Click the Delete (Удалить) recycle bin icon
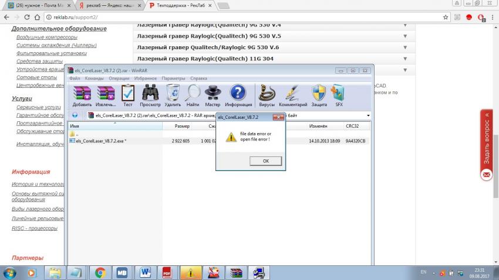This screenshot has height=280, width=499. pos(173,94)
